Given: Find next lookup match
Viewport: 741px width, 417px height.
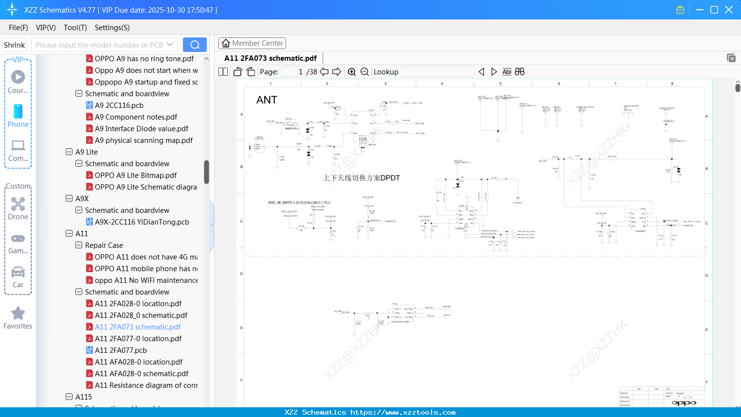Looking at the screenshot, I should pos(494,72).
